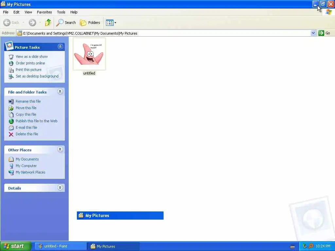Open the View menu
Viewport: 335px width, 251px height.
coord(28,12)
